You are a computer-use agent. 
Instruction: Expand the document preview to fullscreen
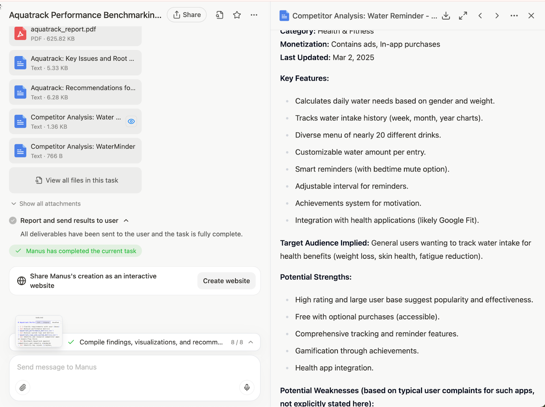(463, 16)
